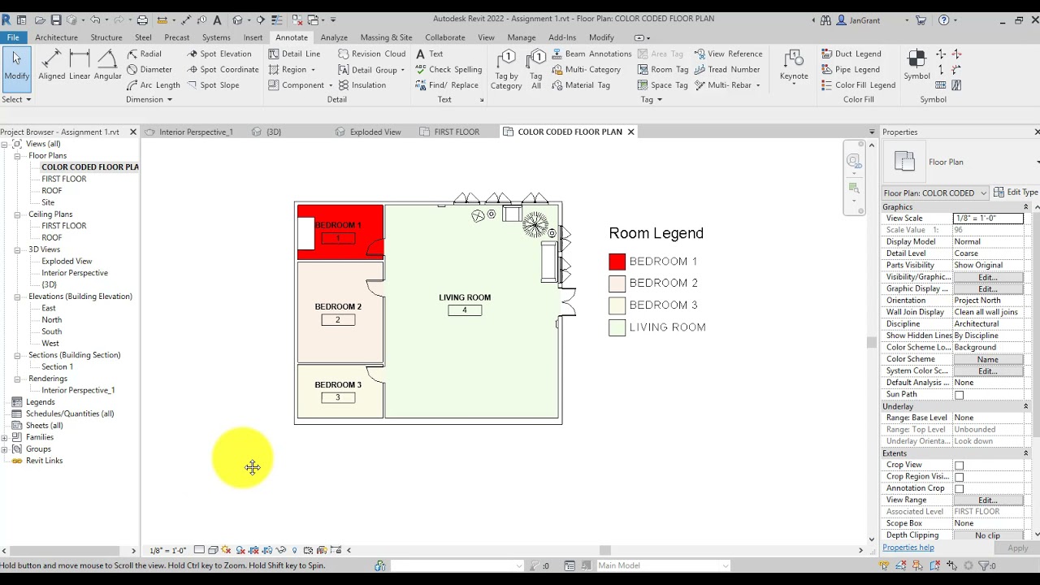Use the Arc Length dimension tool

[x=153, y=84]
